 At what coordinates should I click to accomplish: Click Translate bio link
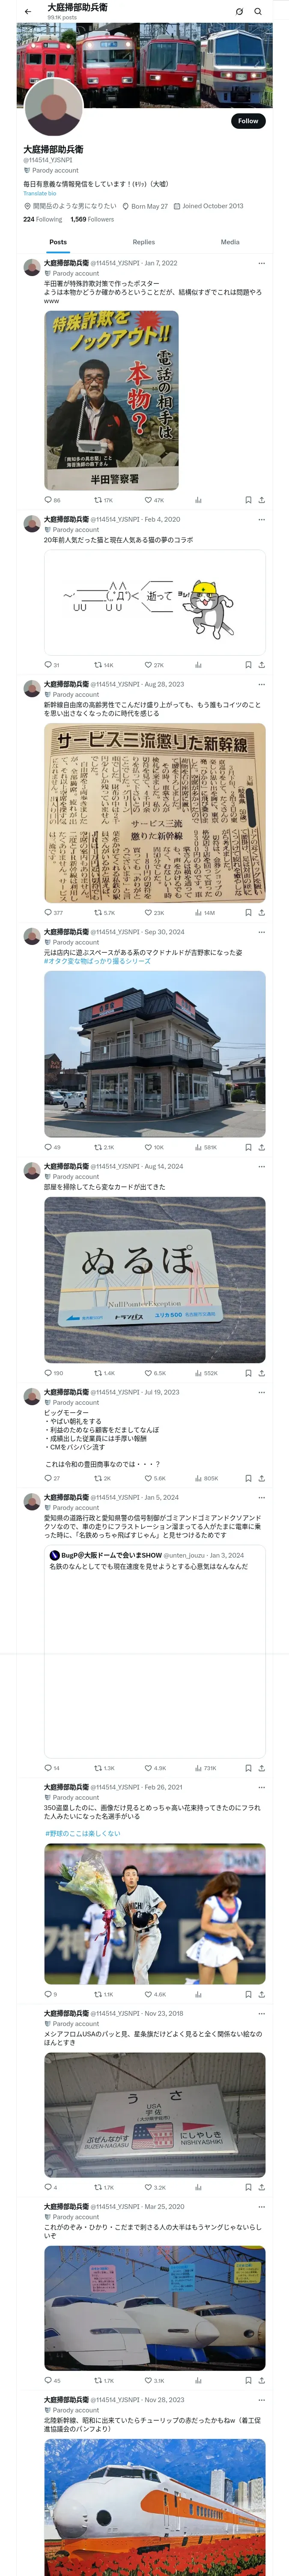(x=40, y=193)
